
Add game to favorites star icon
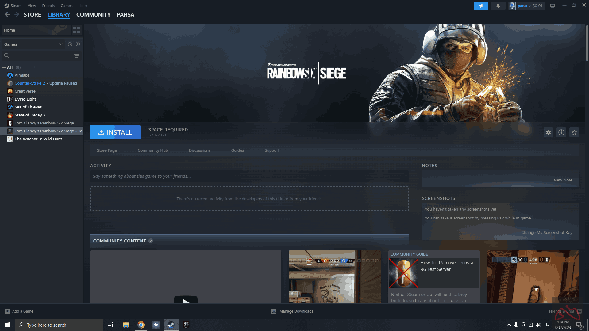(x=574, y=132)
